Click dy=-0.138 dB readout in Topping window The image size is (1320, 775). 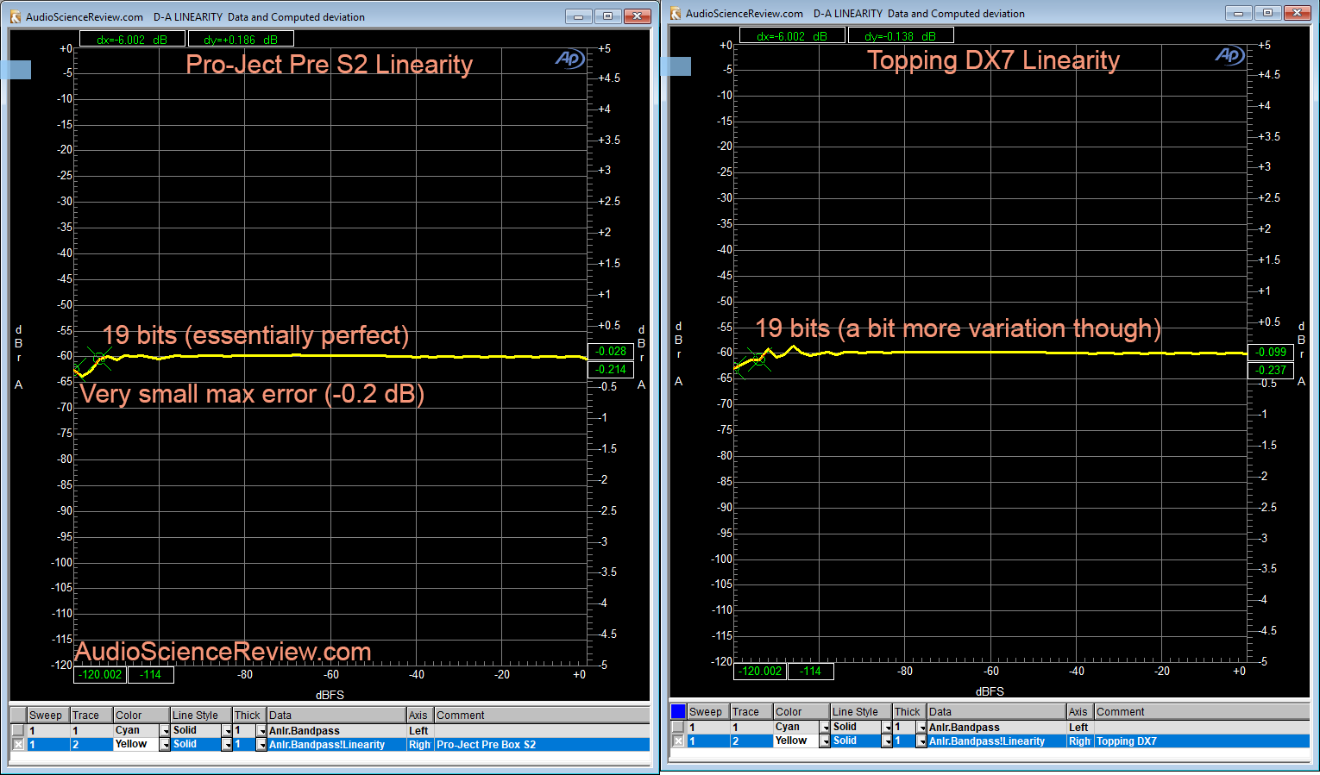(x=901, y=36)
